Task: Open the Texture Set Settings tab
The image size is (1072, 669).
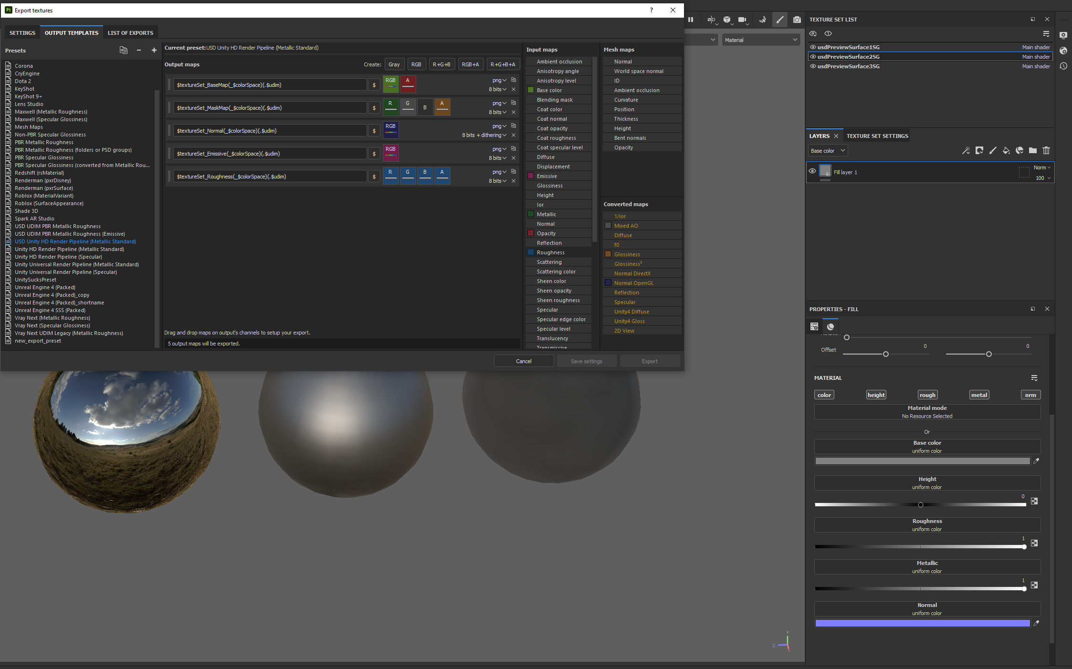Action: point(877,136)
